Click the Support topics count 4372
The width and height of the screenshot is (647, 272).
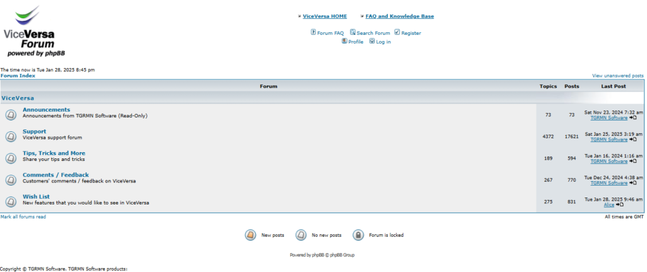(548, 136)
